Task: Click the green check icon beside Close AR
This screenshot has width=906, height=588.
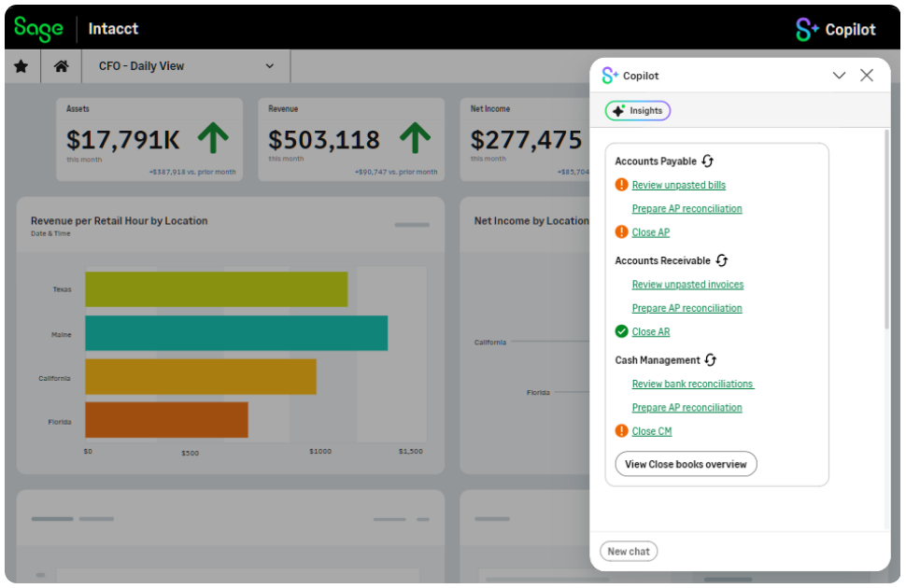Action: tap(621, 331)
